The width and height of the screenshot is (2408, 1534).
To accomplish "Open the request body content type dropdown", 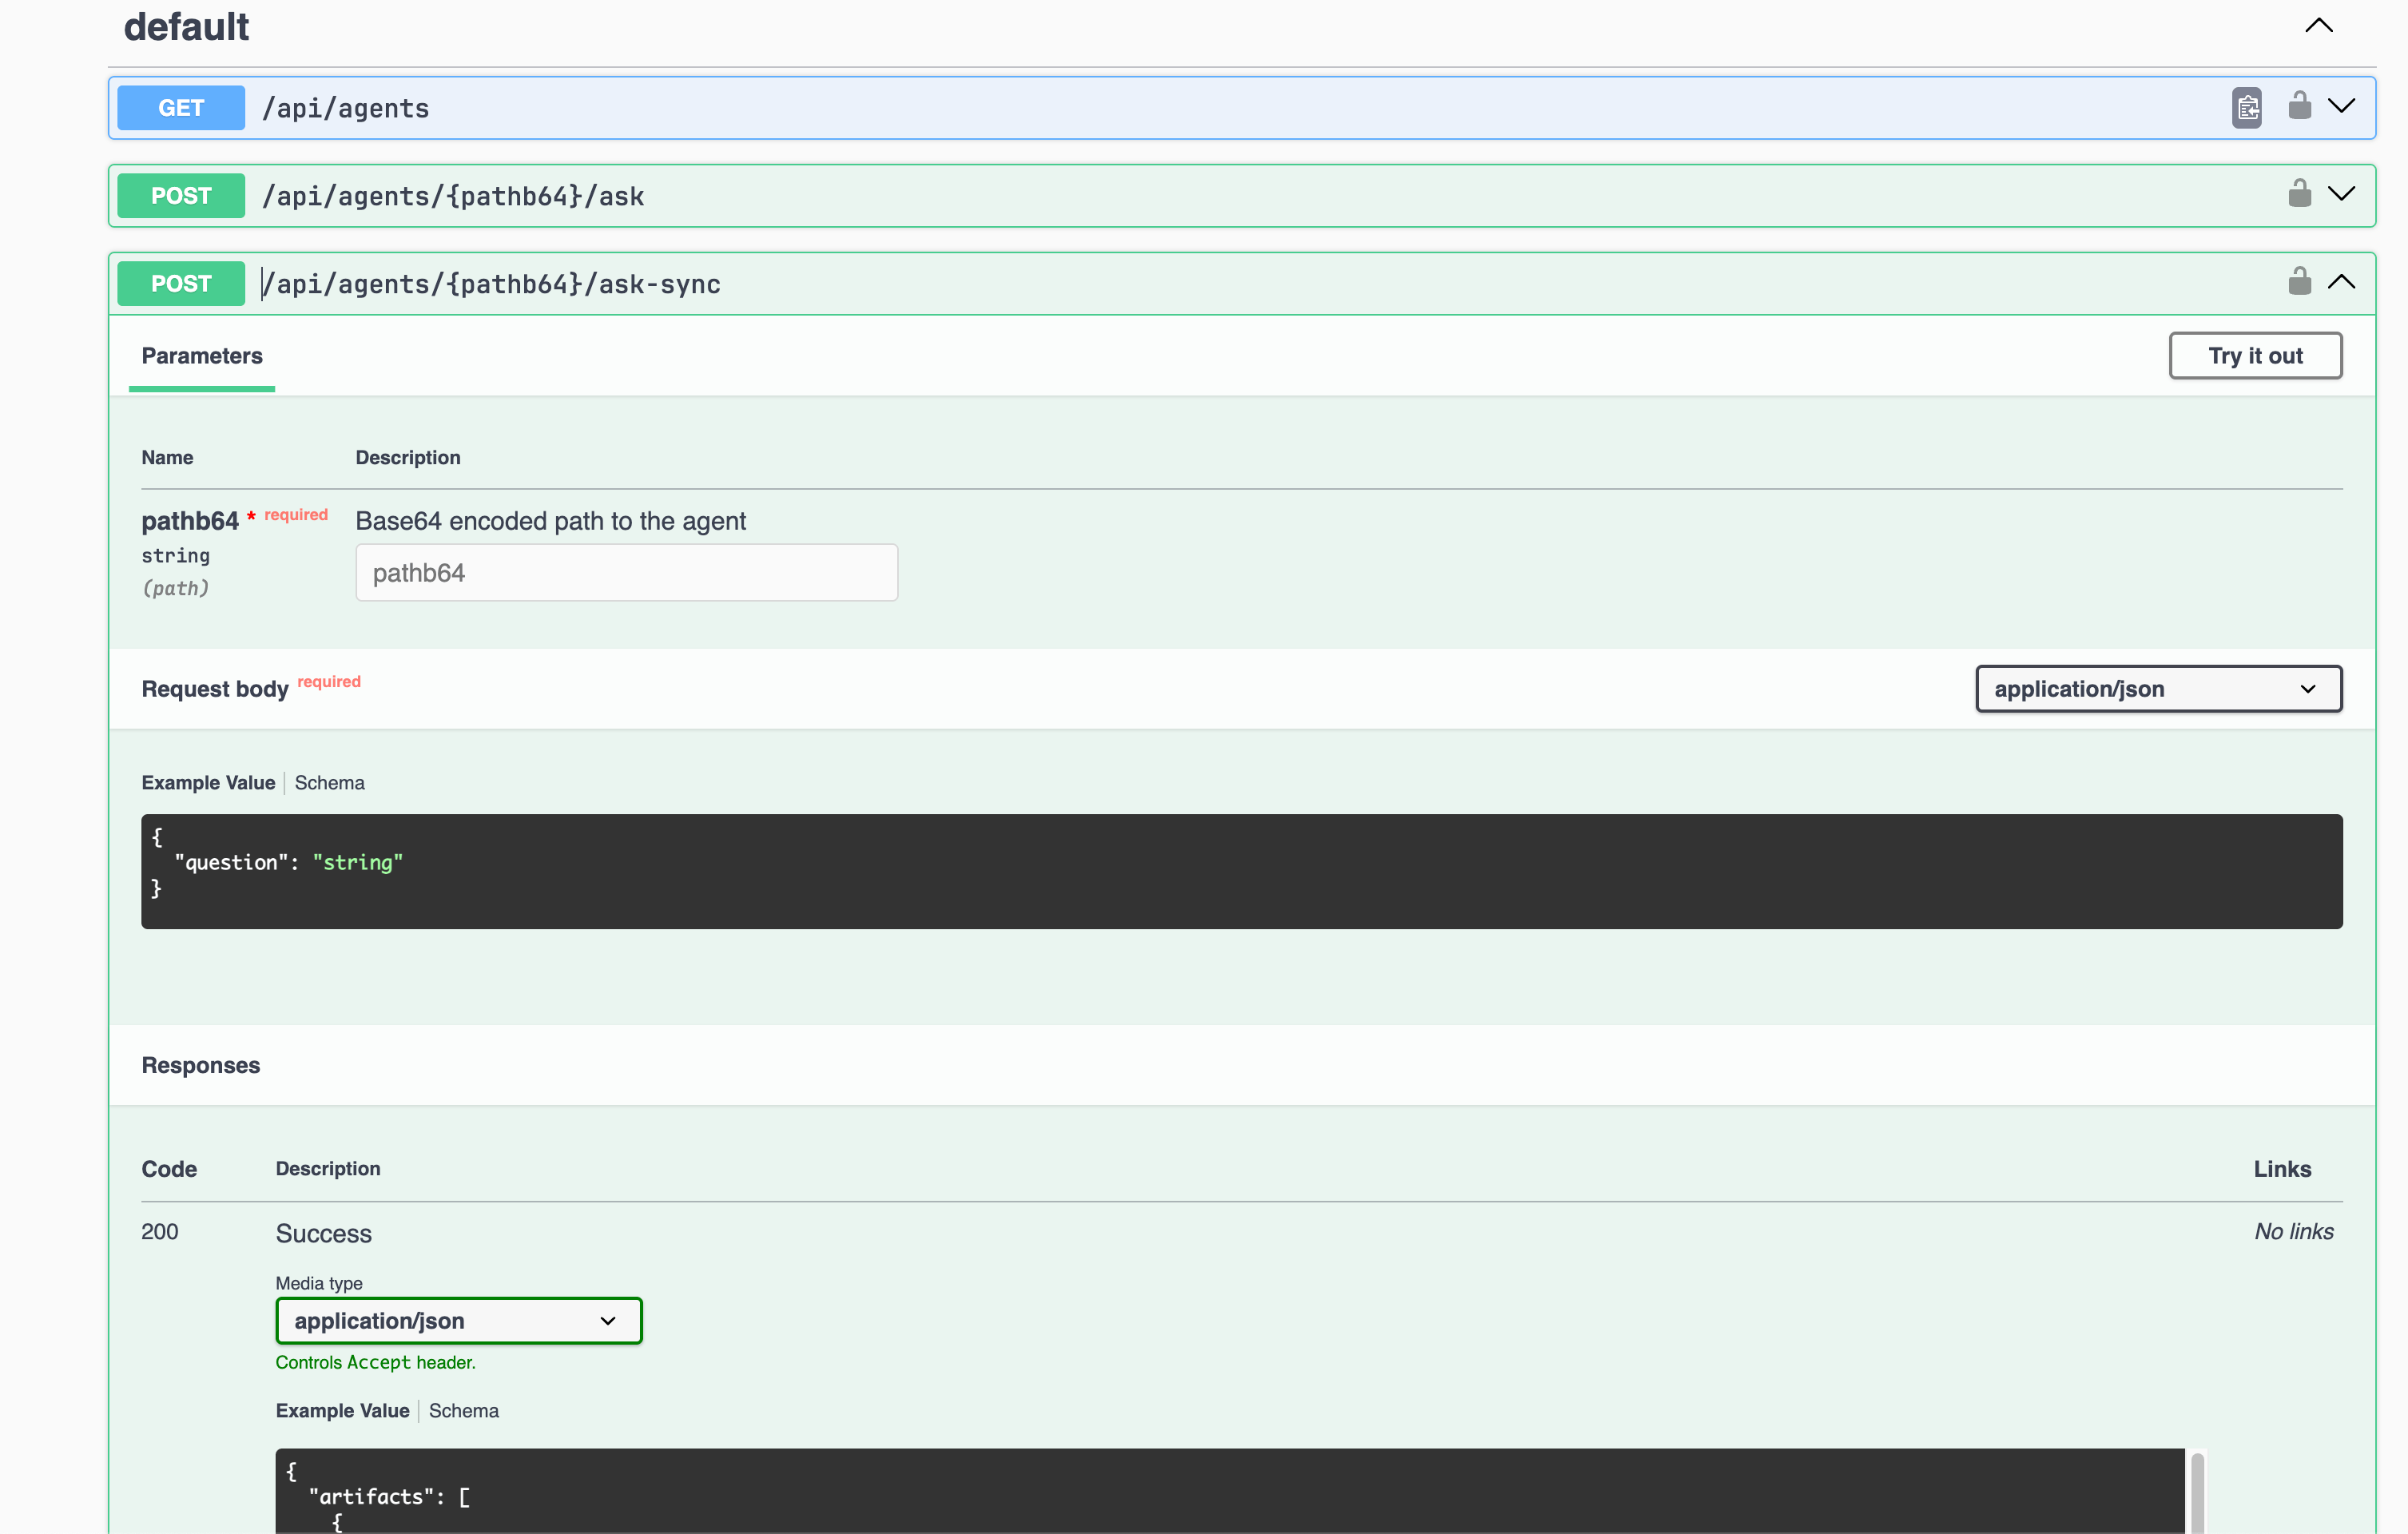I will [x=2158, y=689].
